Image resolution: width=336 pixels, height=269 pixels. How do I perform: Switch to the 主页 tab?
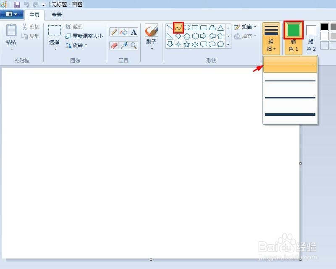pos(34,15)
